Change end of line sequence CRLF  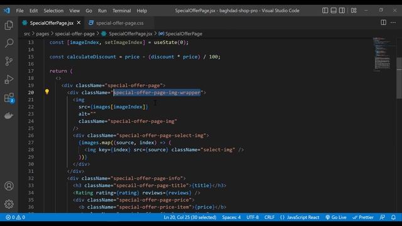[269, 217]
